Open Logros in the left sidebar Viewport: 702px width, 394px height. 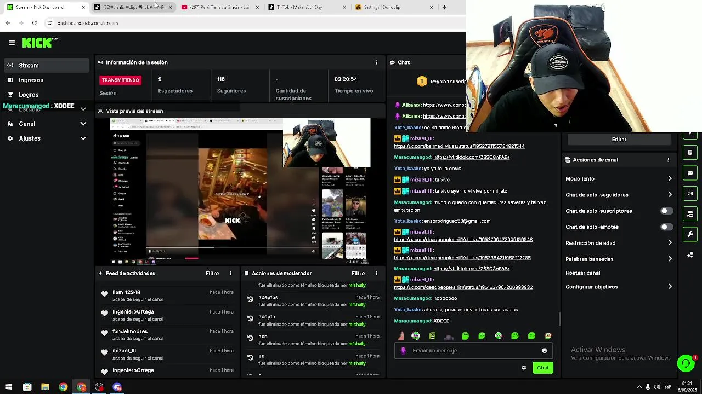click(x=47, y=95)
